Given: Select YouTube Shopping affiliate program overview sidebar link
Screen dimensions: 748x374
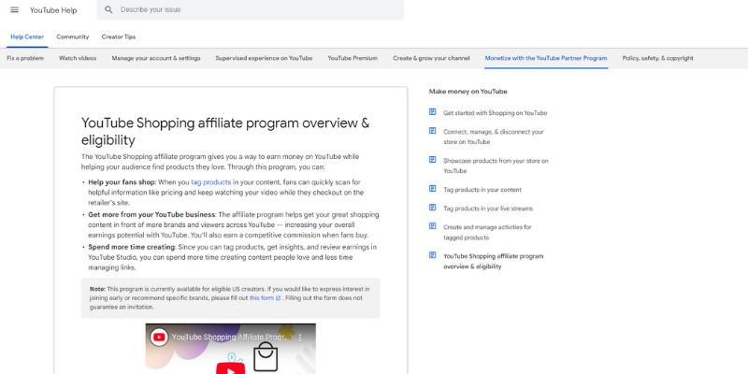Looking at the screenshot, I should (494, 262).
